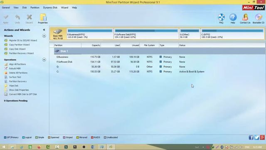Sort by Capacity column header
The height and width of the screenshot is (150, 266).
pyautogui.click(x=91, y=45)
